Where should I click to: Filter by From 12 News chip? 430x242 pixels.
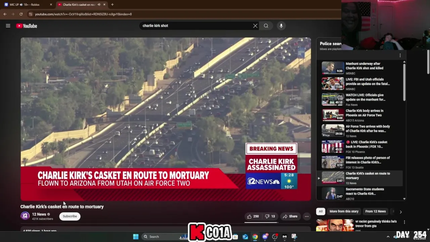point(376,211)
